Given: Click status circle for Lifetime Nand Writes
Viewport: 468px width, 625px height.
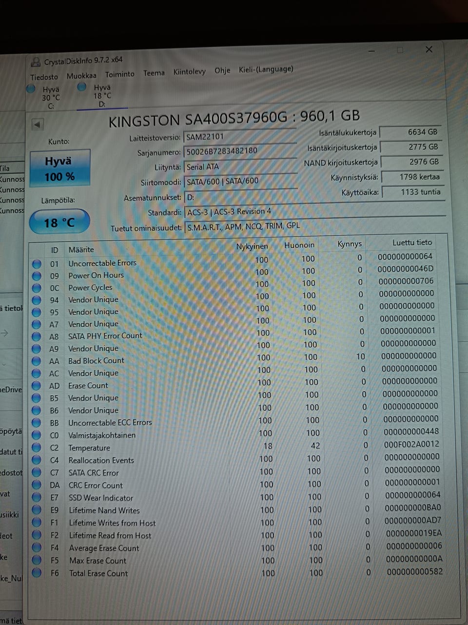Looking at the screenshot, I should pyautogui.click(x=37, y=510).
